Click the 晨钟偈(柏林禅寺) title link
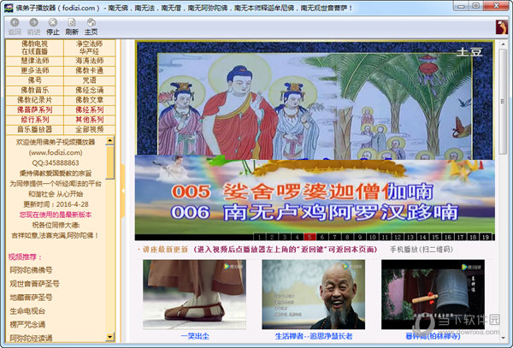The image size is (513, 348). point(433,336)
